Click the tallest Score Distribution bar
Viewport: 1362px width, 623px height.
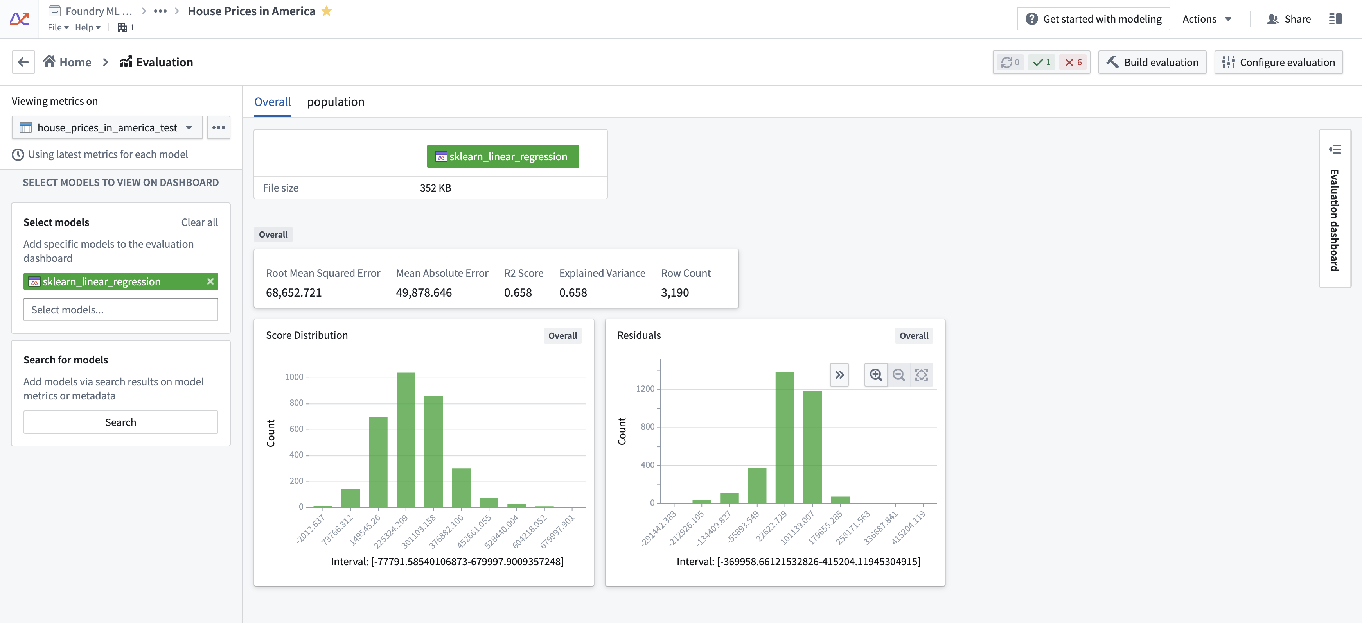point(406,440)
